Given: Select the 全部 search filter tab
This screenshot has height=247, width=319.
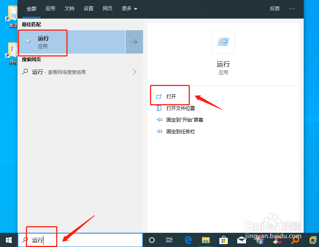Looking at the screenshot, I should [31, 9].
